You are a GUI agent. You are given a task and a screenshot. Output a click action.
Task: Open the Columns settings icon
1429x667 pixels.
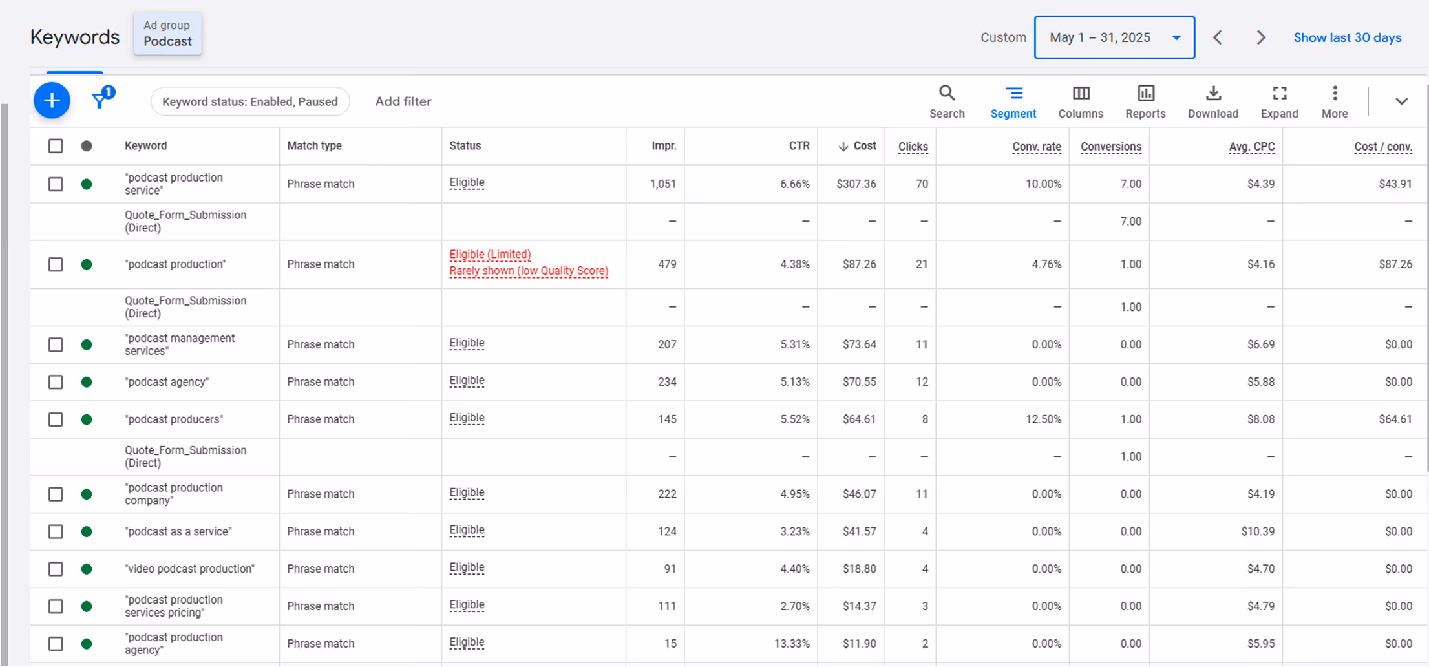pos(1080,101)
